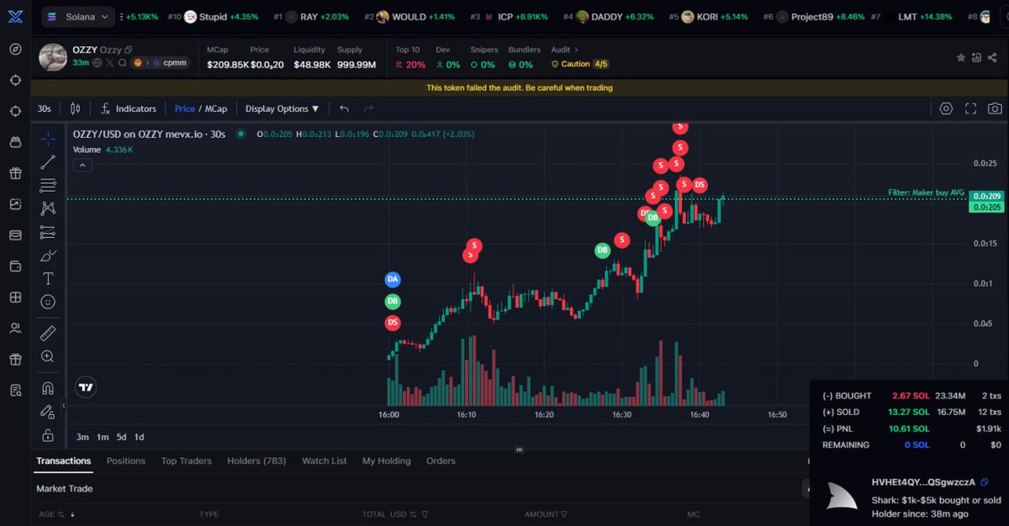
Task: Toggle the green indicator dot beside chart title
Action: click(x=240, y=134)
